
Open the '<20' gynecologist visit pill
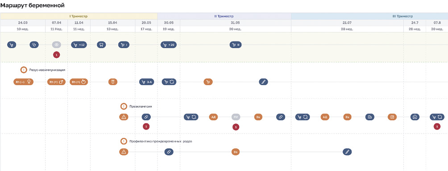click(169, 45)
